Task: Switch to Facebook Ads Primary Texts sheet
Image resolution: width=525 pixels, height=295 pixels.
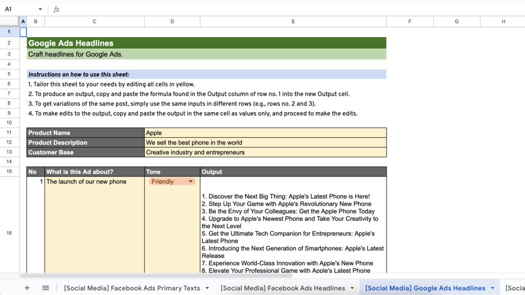Action: 132,288
